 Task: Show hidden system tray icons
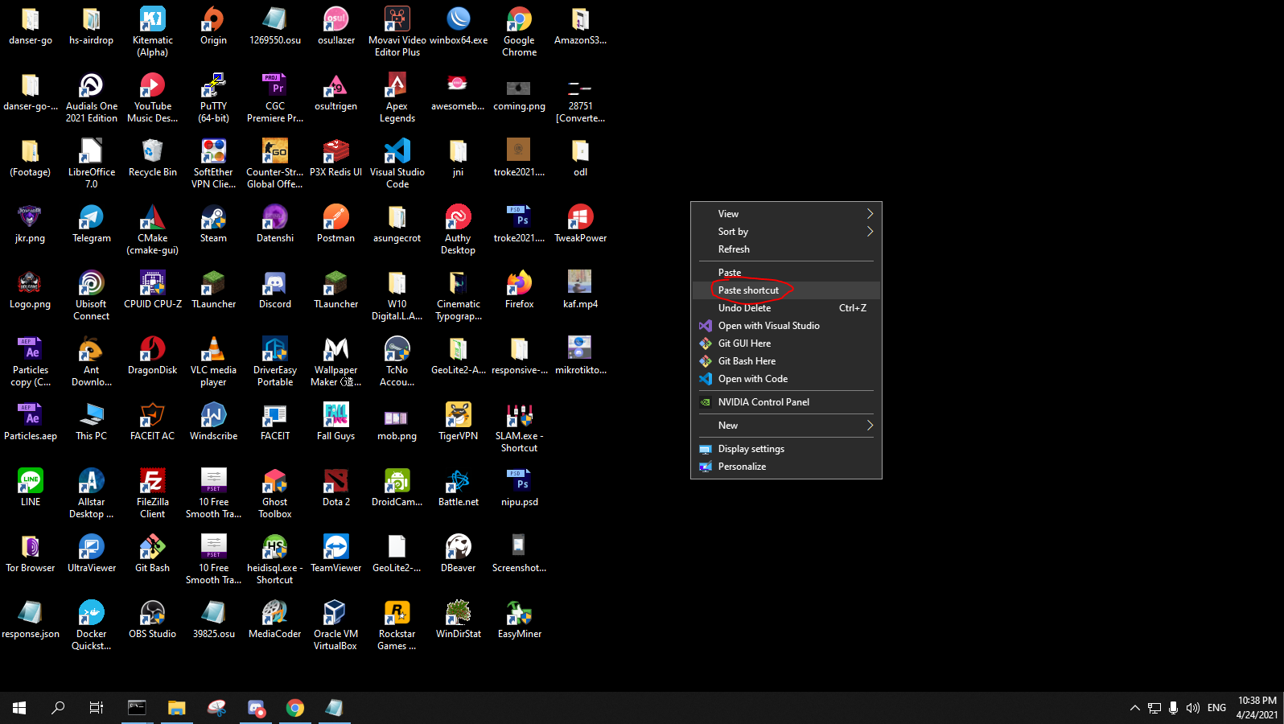(1135, 708)
